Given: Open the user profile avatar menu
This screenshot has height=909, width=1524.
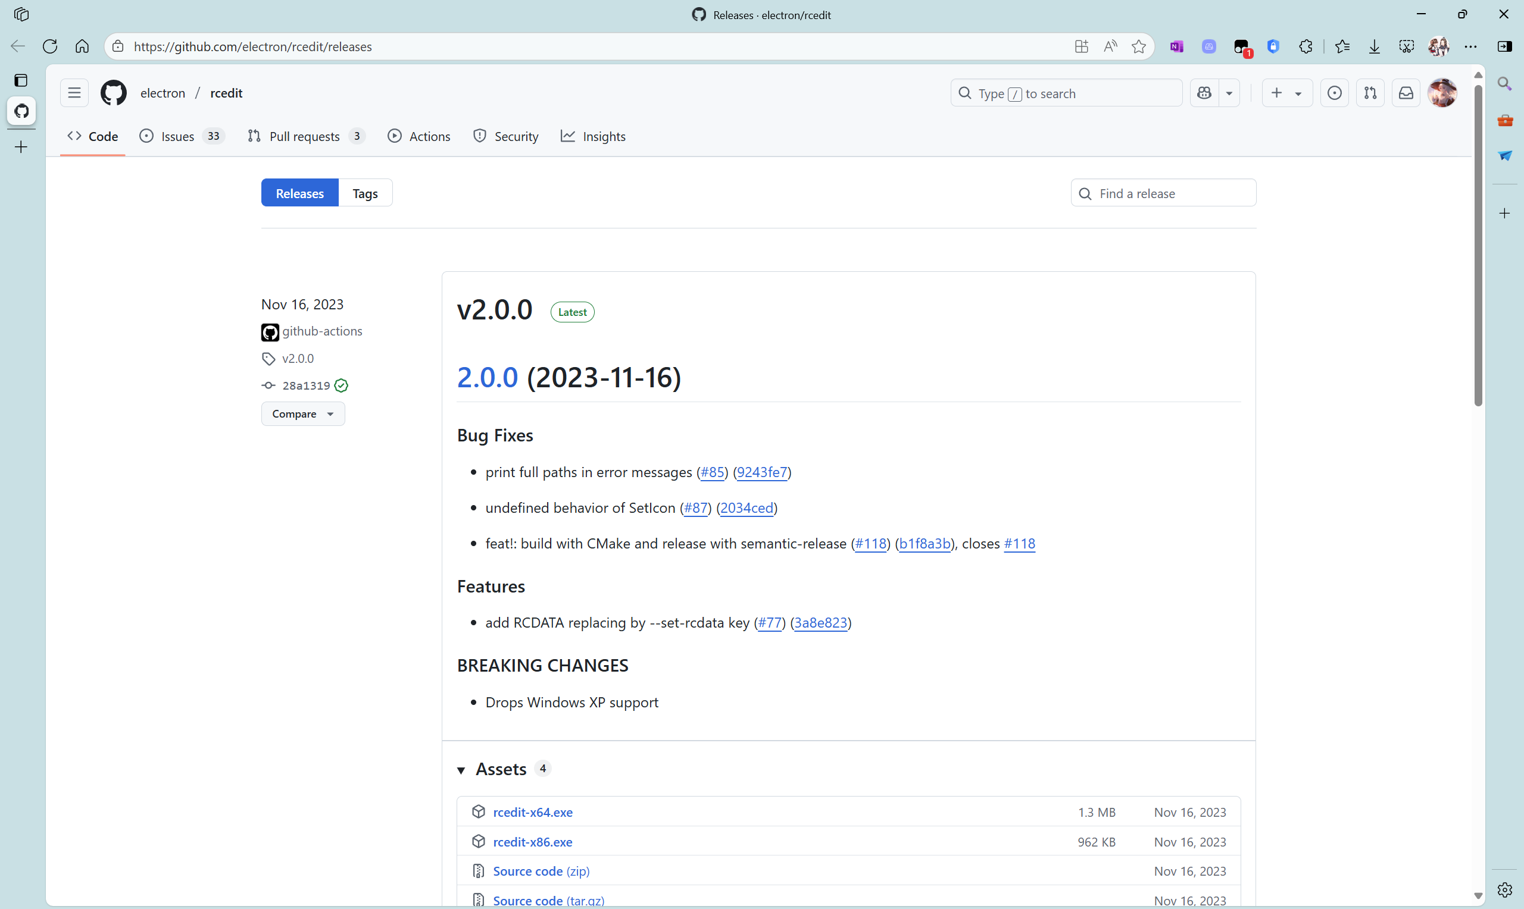Looking at the screenshot, I should click(x=1442, y=93).
